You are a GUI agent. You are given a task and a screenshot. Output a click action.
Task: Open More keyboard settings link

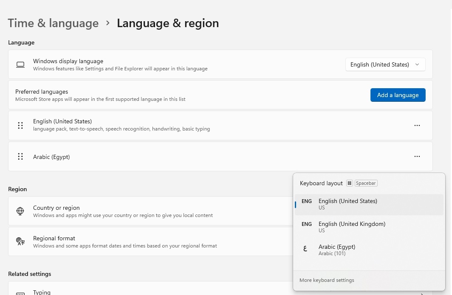coord(327,280)
